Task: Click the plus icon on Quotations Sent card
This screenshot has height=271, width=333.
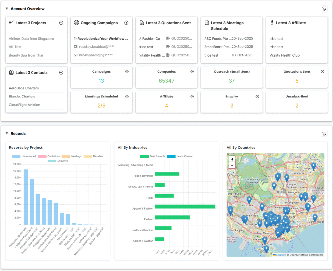Action: (322, 71)
